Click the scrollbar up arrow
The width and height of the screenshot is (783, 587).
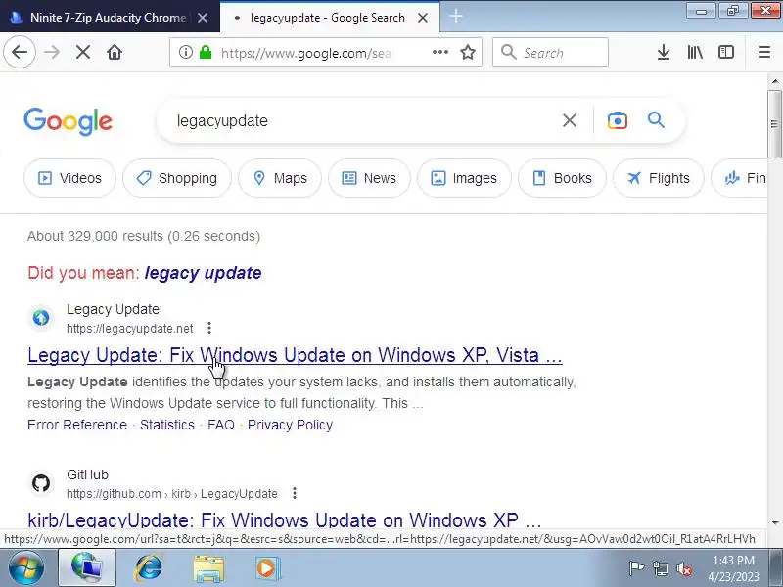point(774,81)
